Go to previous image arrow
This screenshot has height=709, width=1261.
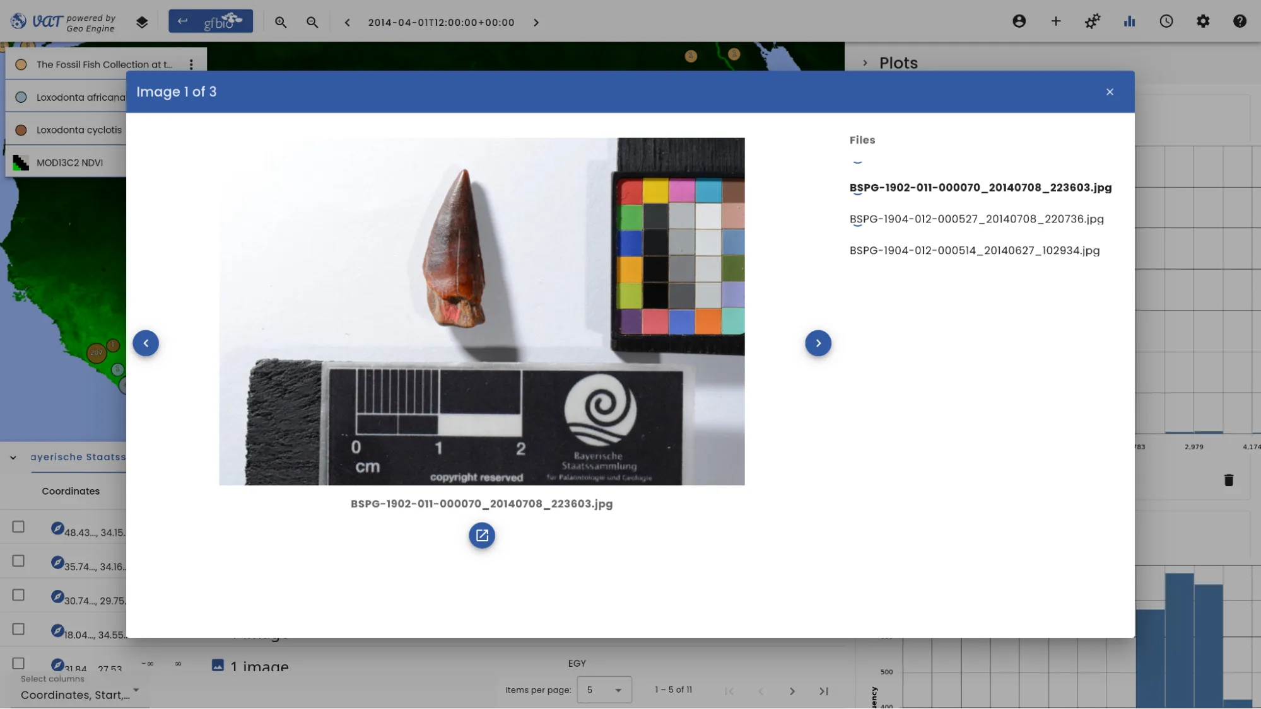point(146,343)
